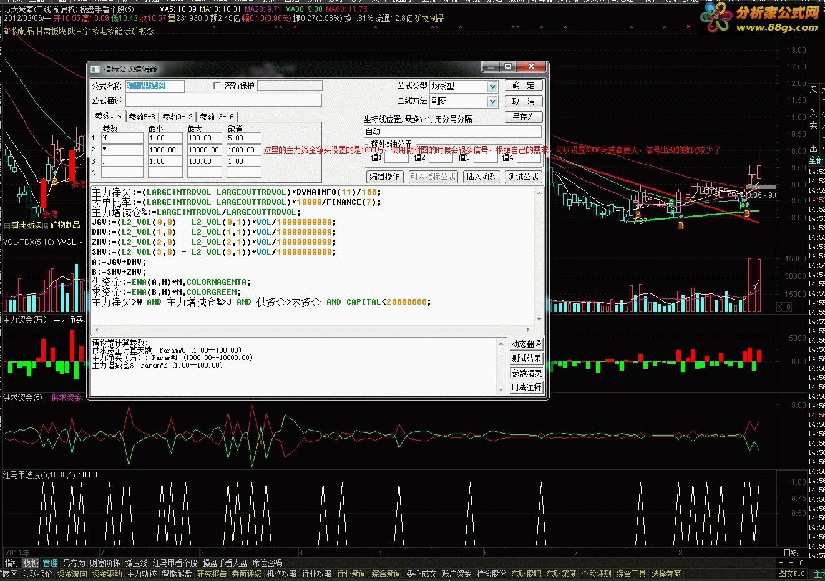Click the 另存为 button in the formula editor
This screenshot has height=581, width=825.
pos(523,117)
